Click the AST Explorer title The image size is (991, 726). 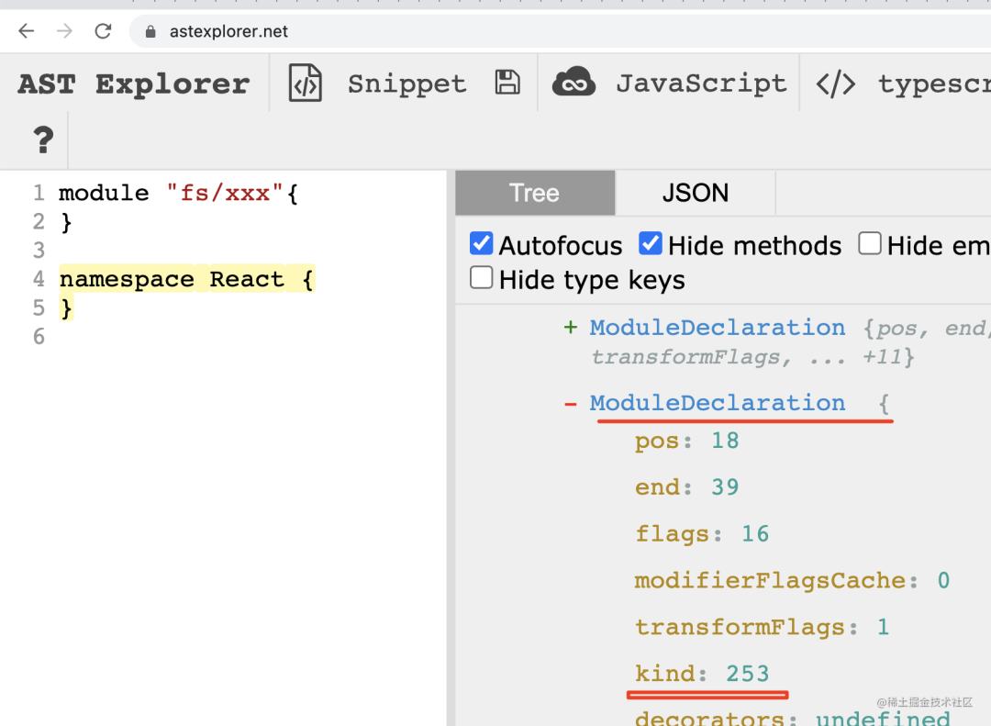pyautogui.click(x=134, y=84)
